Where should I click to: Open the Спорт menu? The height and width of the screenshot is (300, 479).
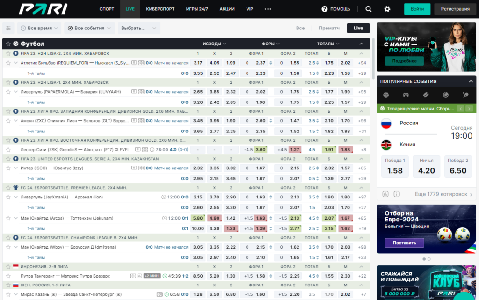[x=107, y=9]
